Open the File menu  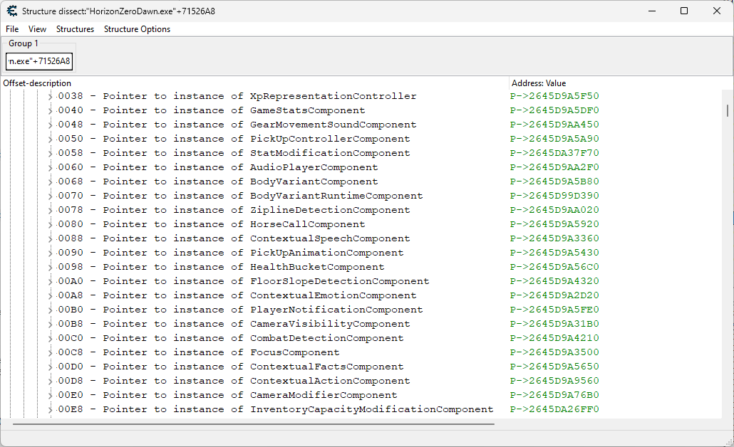tap(12, 29)
